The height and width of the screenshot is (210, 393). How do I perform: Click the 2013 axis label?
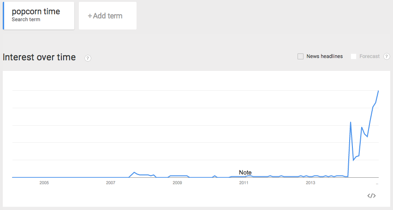point(310,183)
